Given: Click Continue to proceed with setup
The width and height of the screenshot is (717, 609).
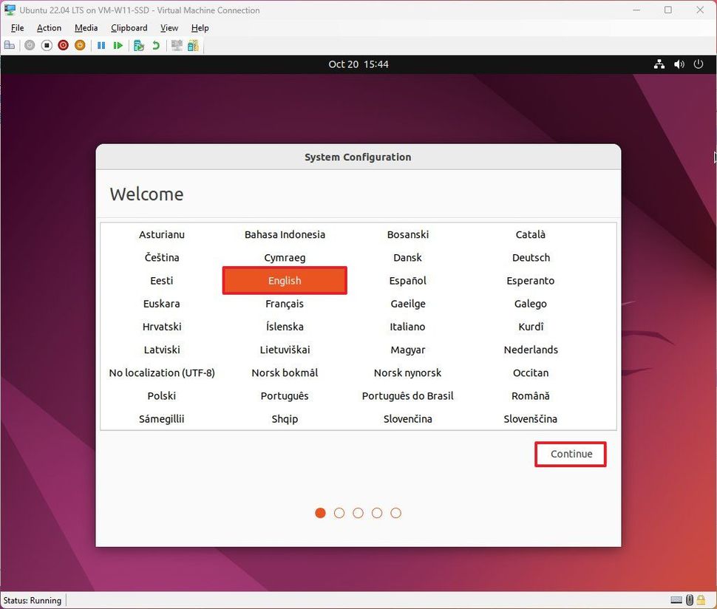Looking at the screenshot, I should (570, 454).
